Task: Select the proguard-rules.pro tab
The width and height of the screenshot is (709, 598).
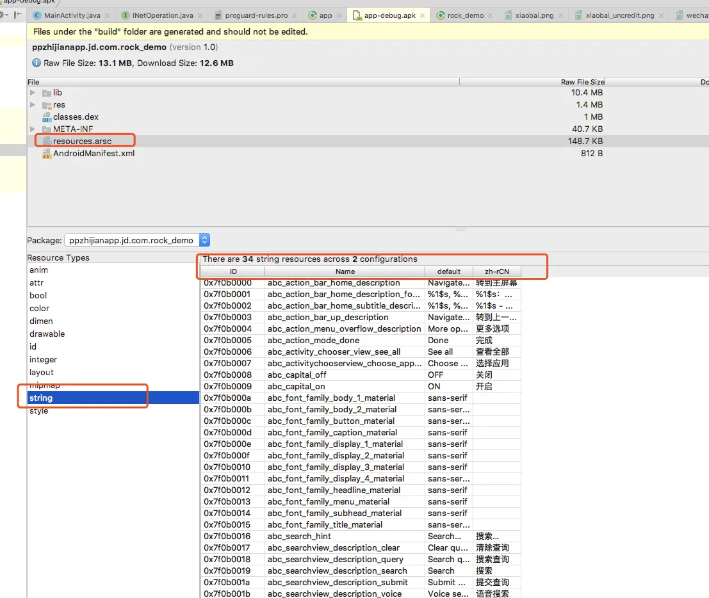Action: click(x=256, y=15)
